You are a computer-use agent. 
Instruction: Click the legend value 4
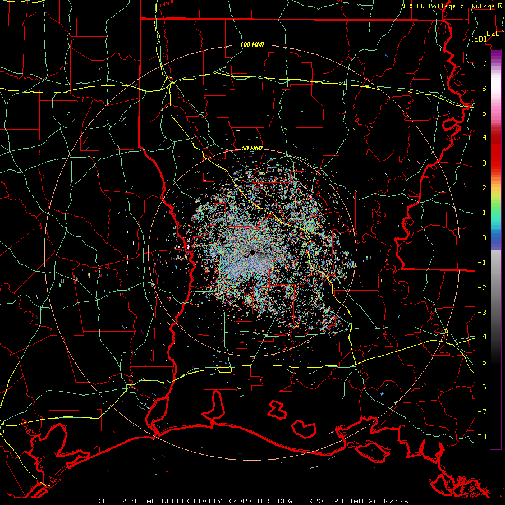(x=484, y=138)
